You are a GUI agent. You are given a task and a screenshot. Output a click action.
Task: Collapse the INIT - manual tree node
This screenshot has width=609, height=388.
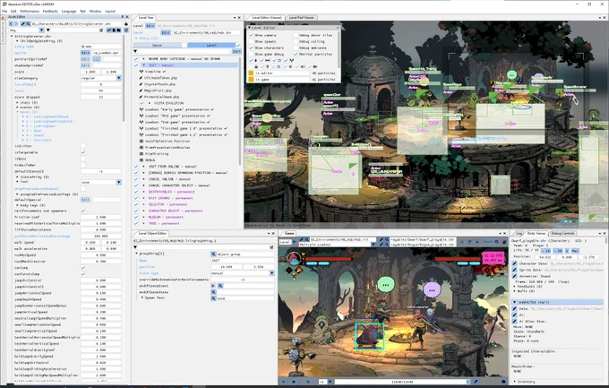pos(143,65)
